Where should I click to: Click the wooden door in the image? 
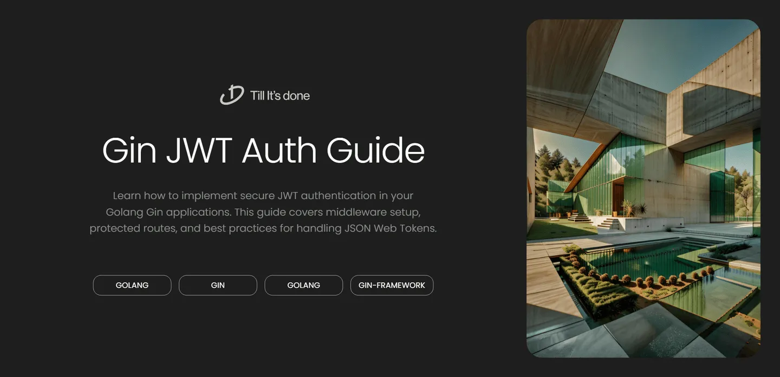pyautogui.click(x=619, y=199)
